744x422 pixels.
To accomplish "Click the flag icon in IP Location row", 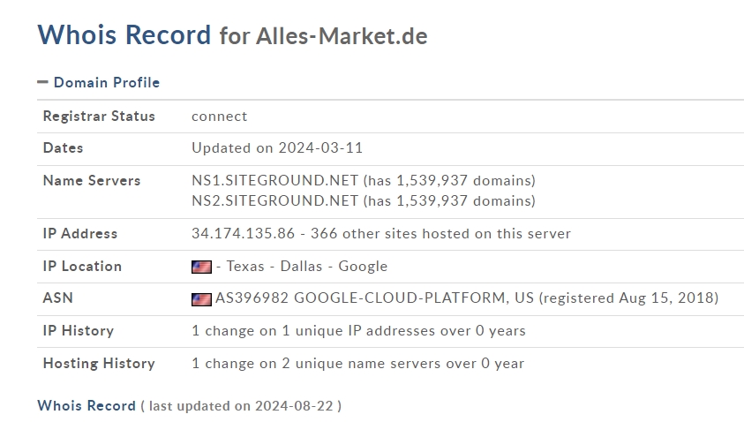I will coord(201,267).
